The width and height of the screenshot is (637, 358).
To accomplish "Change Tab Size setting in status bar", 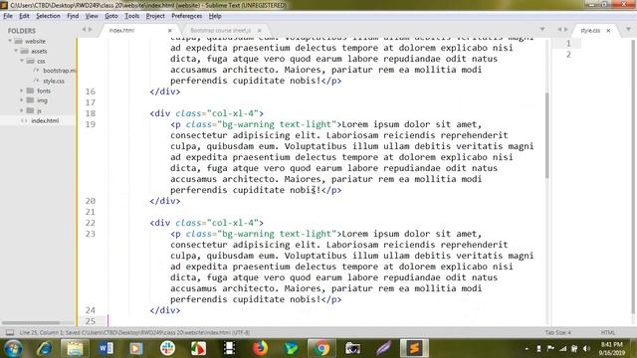I will click(x=558, y=332).
